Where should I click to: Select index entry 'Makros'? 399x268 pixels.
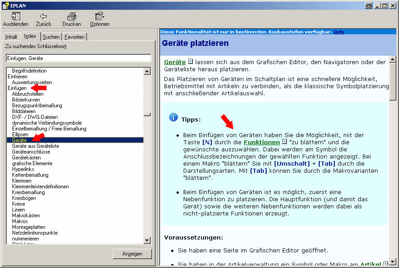point(20,221)
